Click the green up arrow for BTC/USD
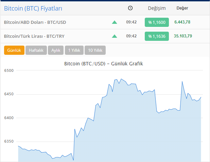 click(x=115, y=22)
